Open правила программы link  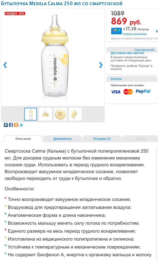point(135,34)
